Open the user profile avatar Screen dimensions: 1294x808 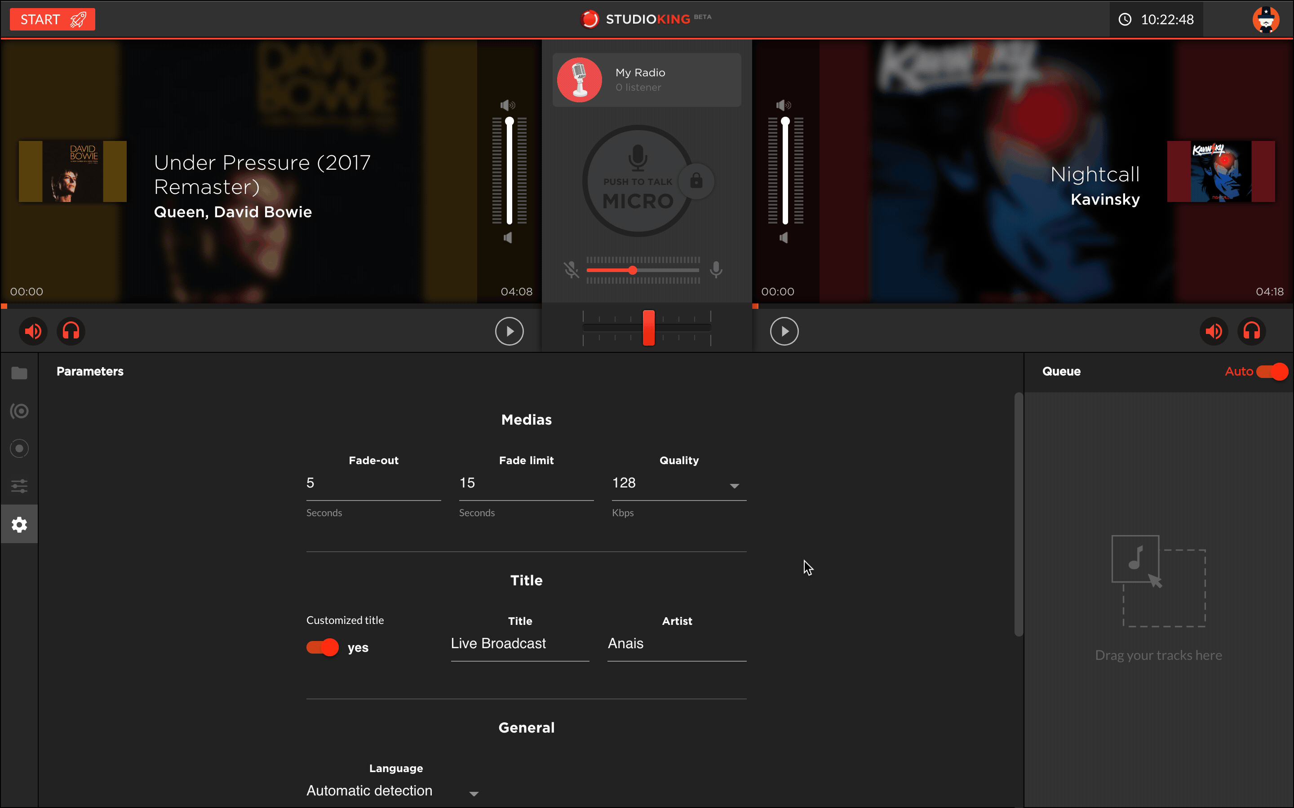(x=1266, y=20)
